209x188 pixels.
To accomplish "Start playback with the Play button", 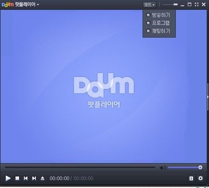I will (8, 178).
